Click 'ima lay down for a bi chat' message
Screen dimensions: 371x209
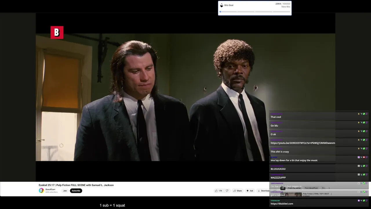point(294,160)
